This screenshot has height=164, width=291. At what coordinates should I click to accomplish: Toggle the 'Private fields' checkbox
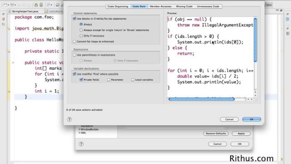pos(81,80)
